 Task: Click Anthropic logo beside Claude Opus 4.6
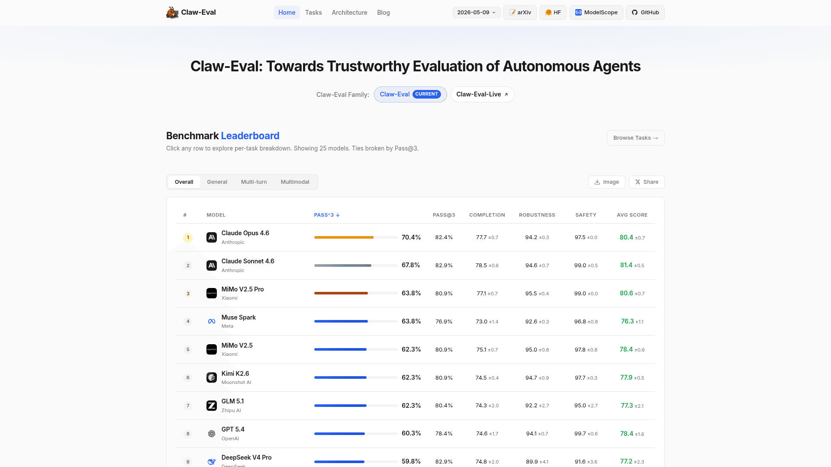(x=212, y=237)
